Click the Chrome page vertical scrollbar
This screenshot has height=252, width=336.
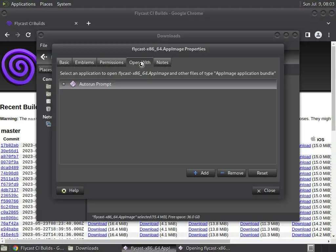pos(333,88)
